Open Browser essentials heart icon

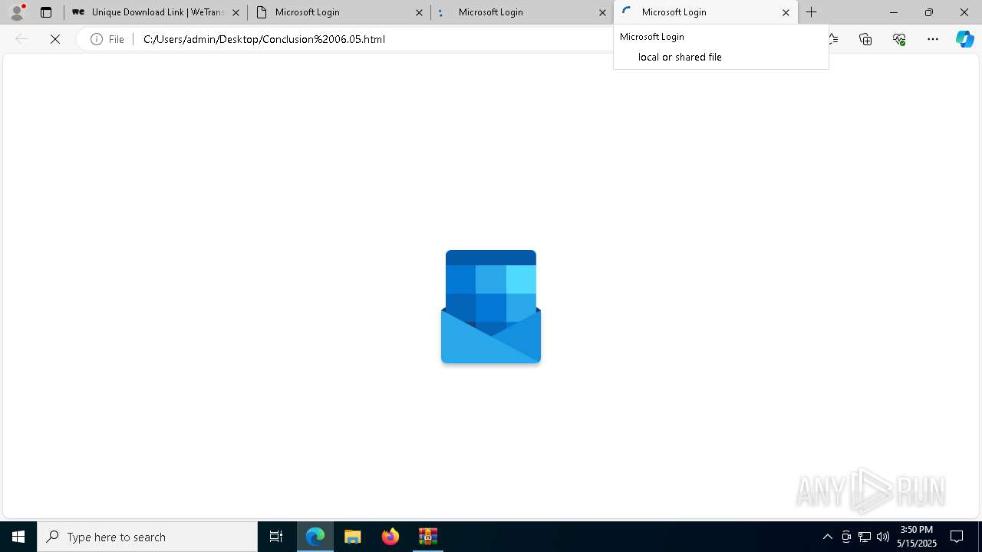899,39
